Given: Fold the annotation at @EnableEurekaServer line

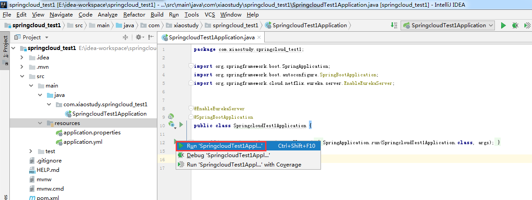Looking at the screenshot, I should point(191,108).
